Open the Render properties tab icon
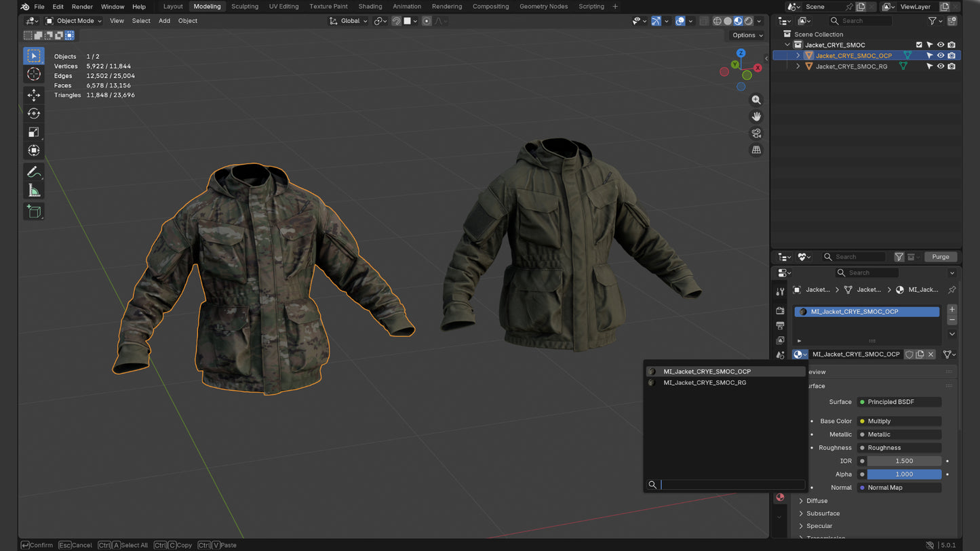 point(780,310)
